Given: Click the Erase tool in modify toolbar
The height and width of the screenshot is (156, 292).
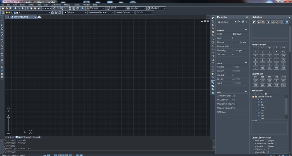Looking at the screenshot, I should tap(213, 18).
